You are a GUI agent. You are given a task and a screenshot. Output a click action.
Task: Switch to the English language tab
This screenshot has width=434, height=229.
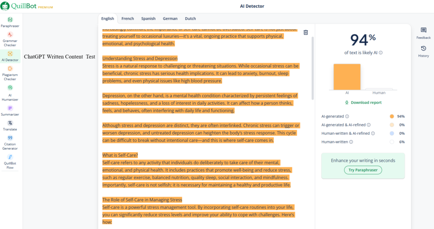point(107,19)
